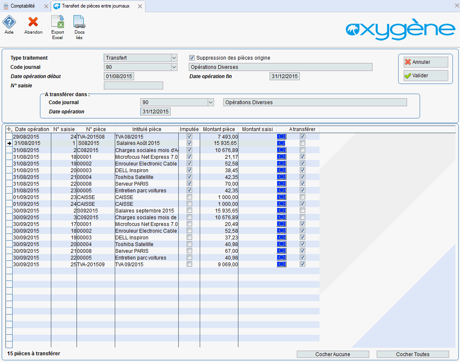The image size is (460, 362).
Task: Click the Annuler button
Action: point(426,62)
